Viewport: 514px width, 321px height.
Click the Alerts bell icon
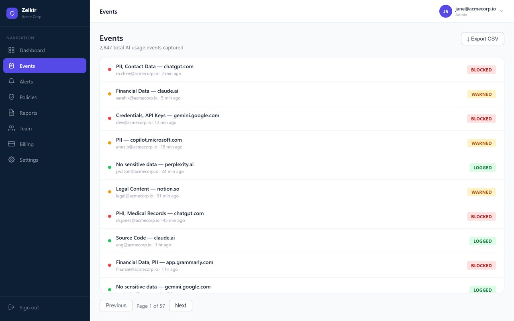click(12, 81)
